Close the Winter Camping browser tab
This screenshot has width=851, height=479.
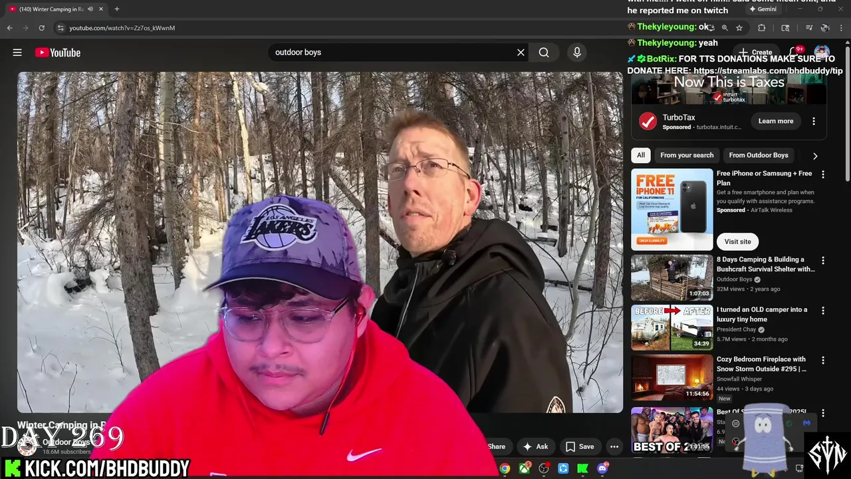pyautogui.click(x=101, y=9)
